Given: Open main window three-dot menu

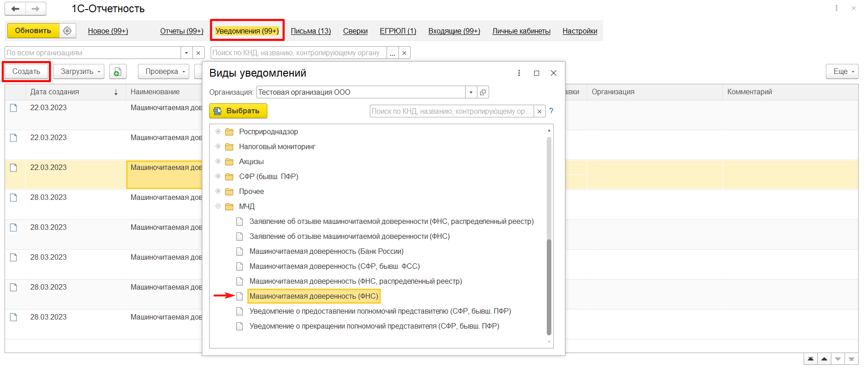Looking at the screenshot, I should pyautogui.click(x=836, y=8).
